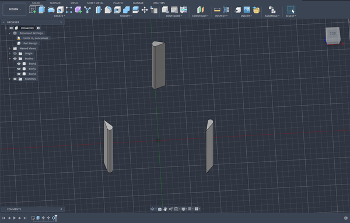Select the Offset Face tool

[x=135, y=10]
